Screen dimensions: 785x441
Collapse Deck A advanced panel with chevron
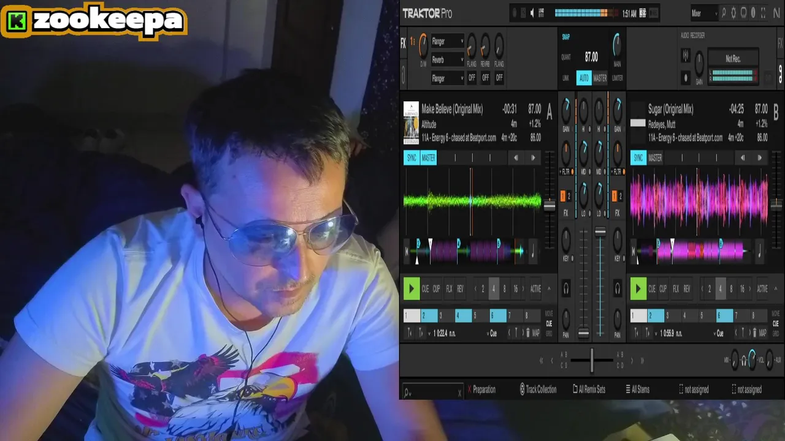pyautogui.click(x=549, y=288)
